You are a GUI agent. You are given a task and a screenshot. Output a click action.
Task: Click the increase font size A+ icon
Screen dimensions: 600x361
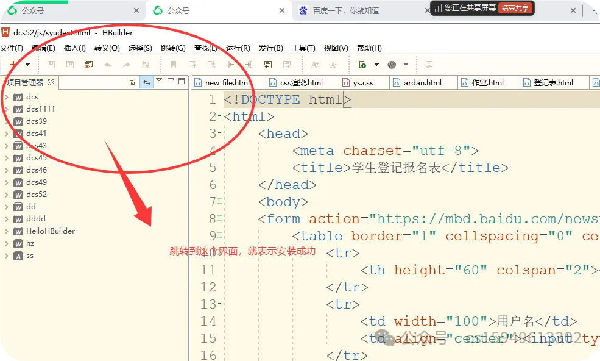pos(315,65)
